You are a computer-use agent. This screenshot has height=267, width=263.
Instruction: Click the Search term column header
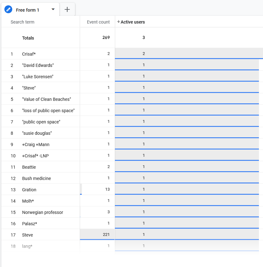click(x=23, y=22)
